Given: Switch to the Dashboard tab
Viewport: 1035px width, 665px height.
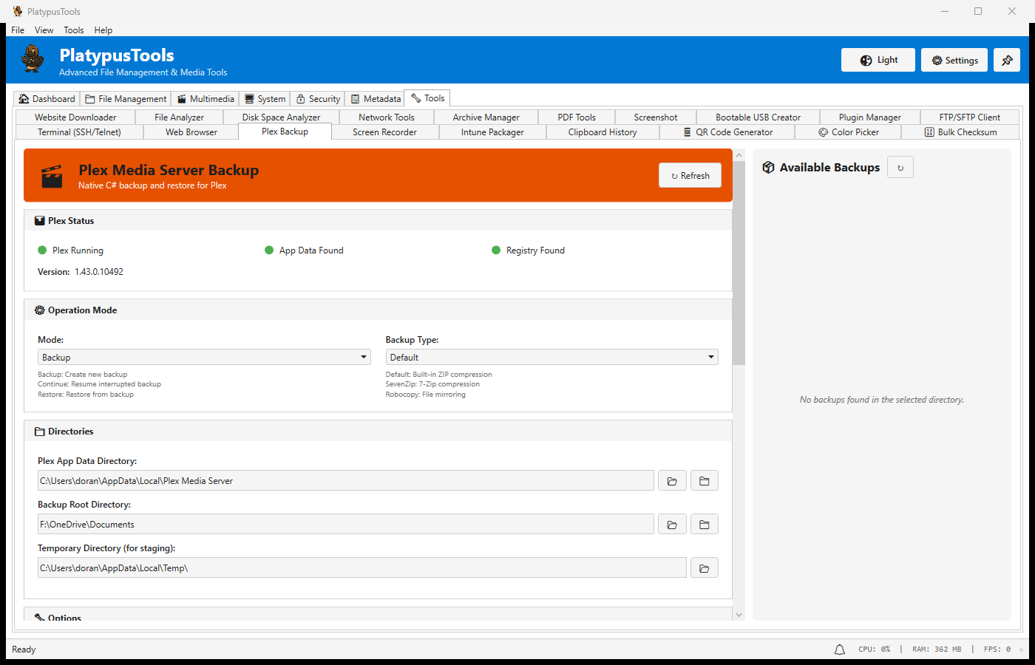Looking at the screenshot, I should click(x=47, y=99).
